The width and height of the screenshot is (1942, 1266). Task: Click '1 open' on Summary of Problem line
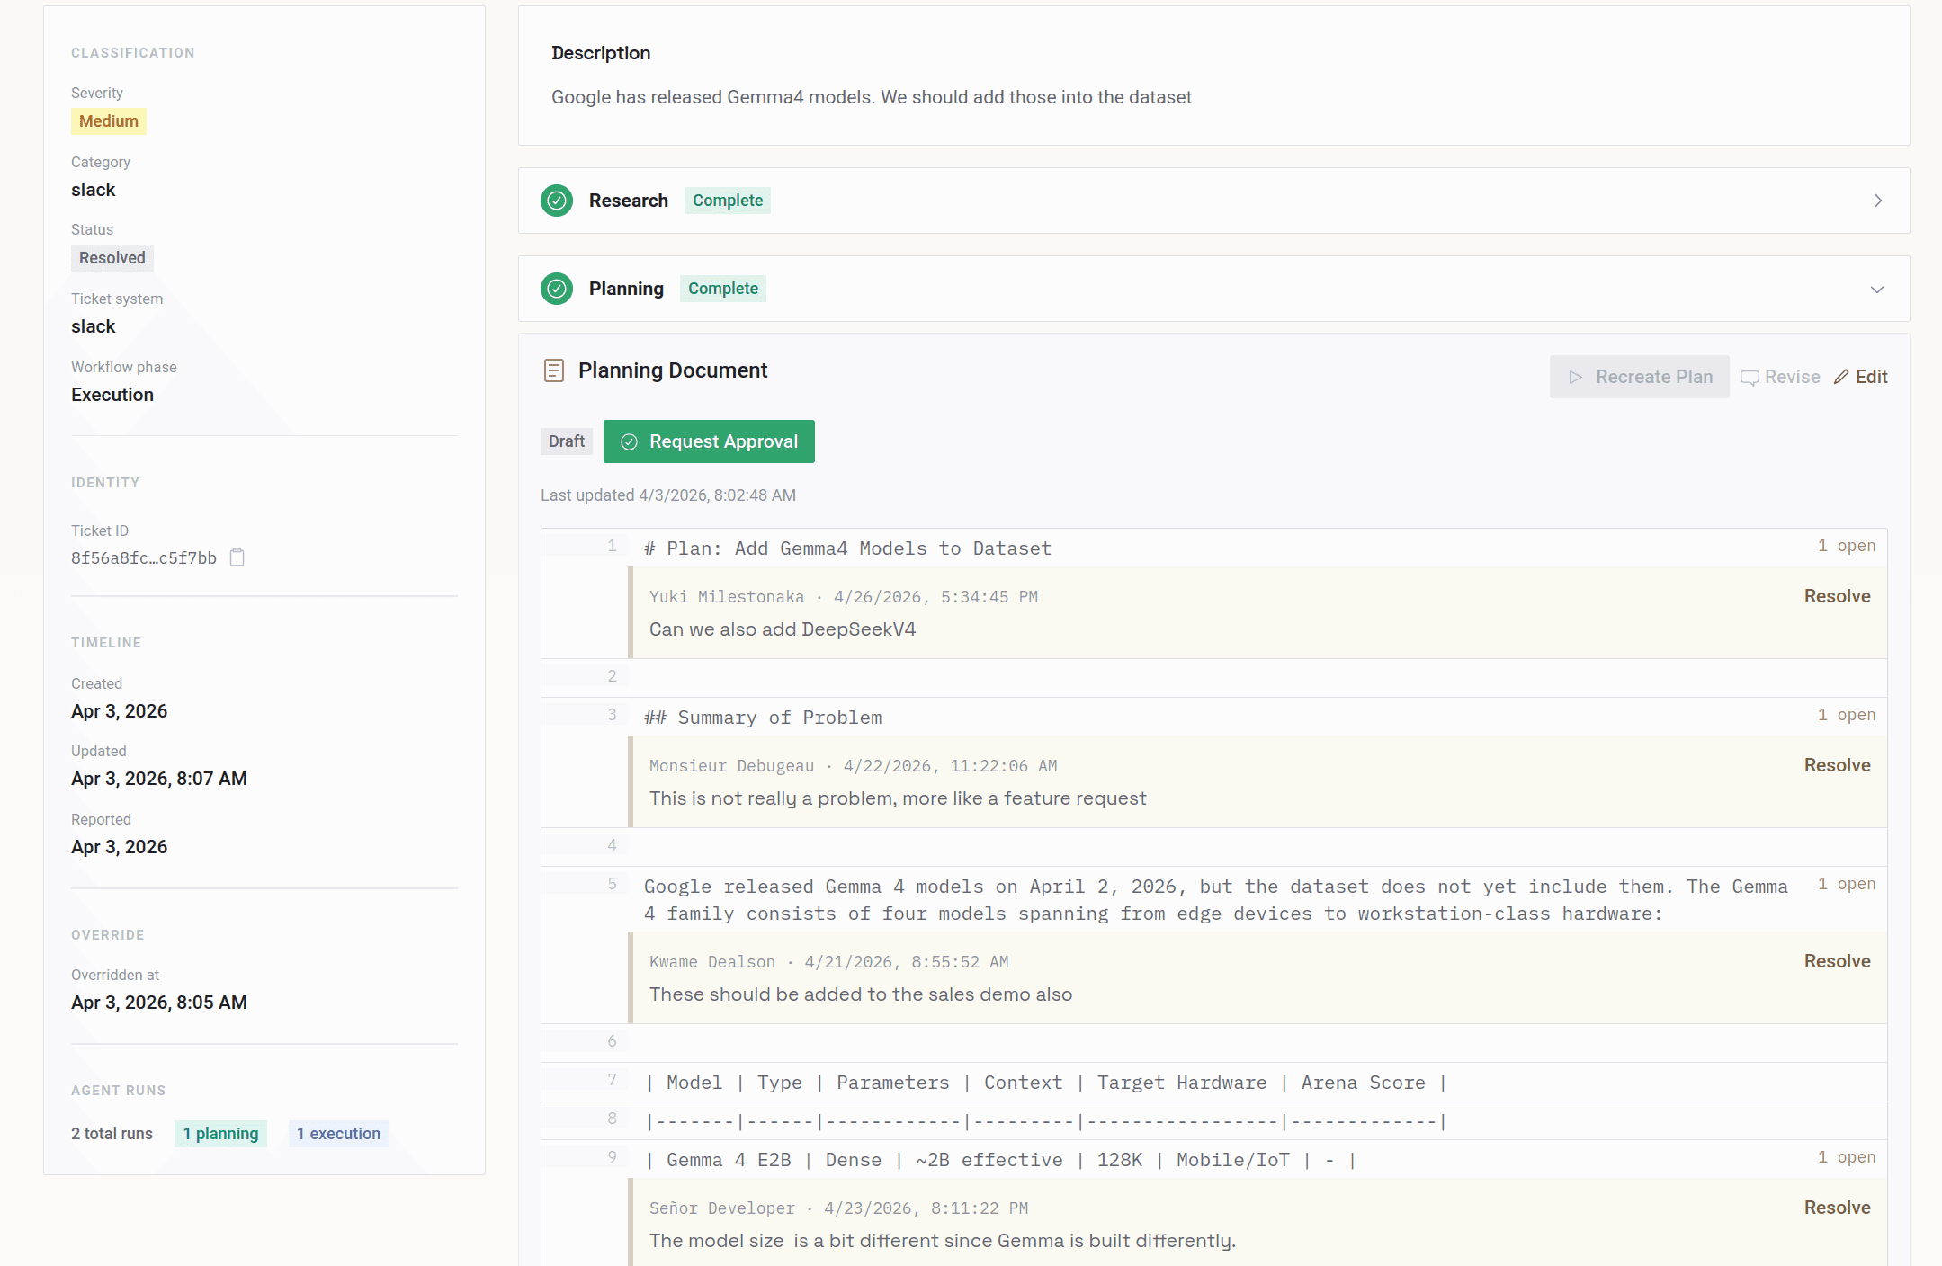[1847, 715]
